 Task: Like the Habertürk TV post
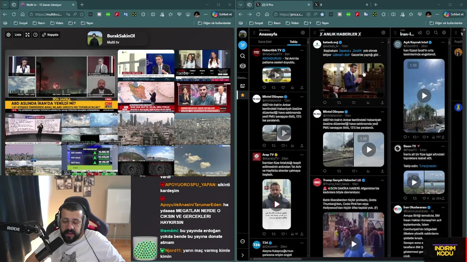pyautogui.click(x=283, y=87)
